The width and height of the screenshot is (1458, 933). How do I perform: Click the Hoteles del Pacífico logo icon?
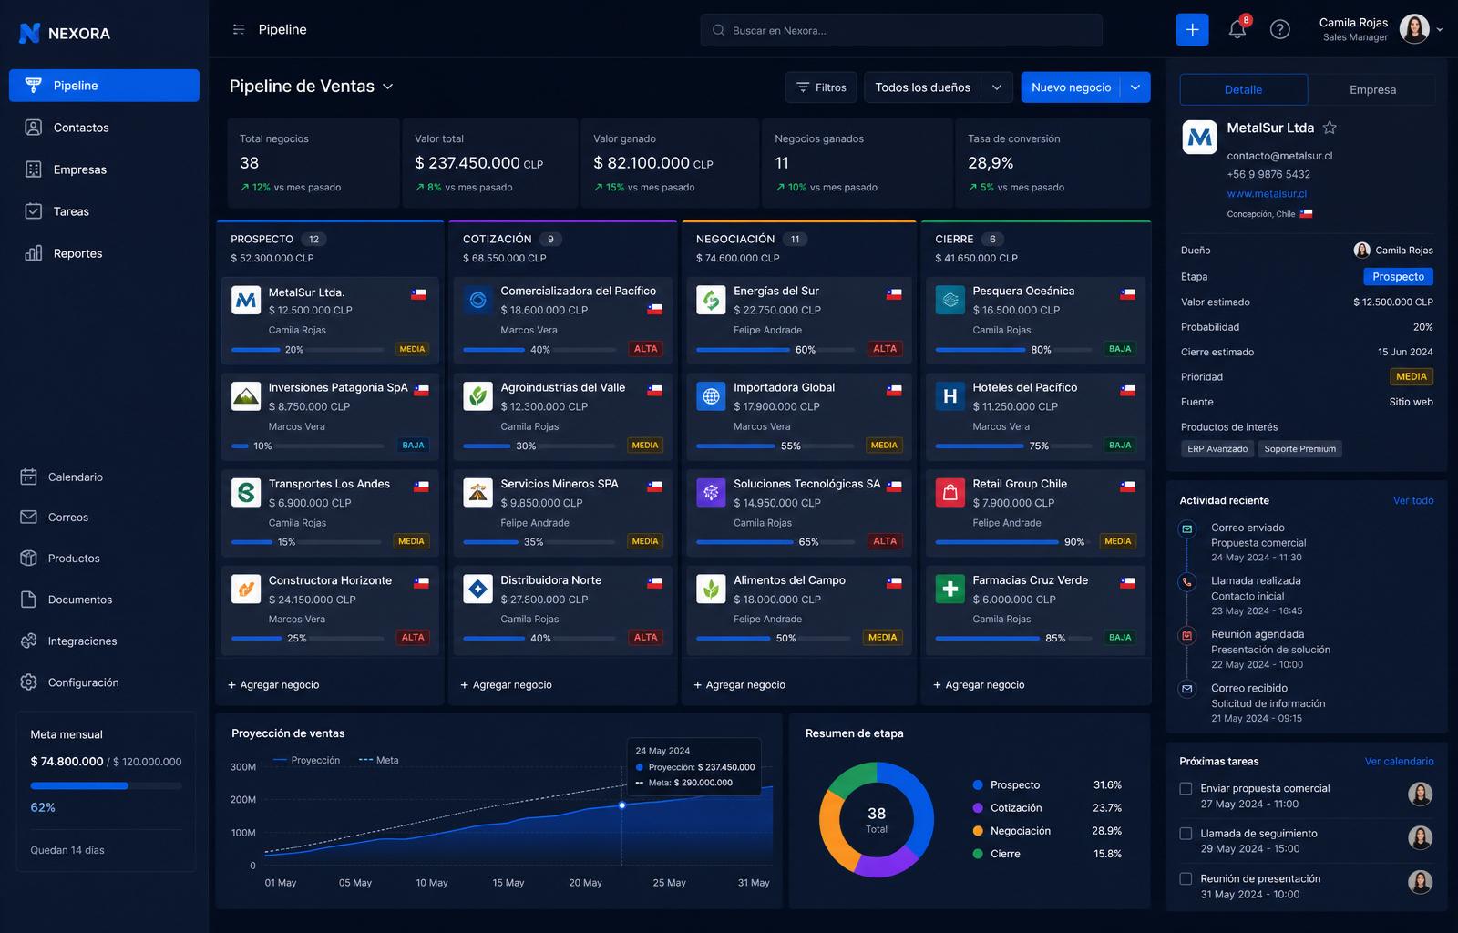950,395
